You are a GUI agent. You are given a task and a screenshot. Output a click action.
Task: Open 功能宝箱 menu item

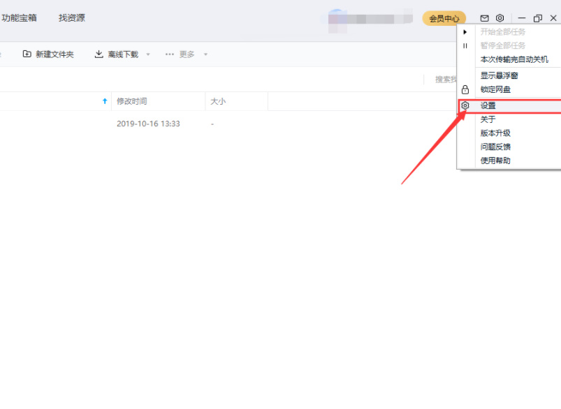18,17
